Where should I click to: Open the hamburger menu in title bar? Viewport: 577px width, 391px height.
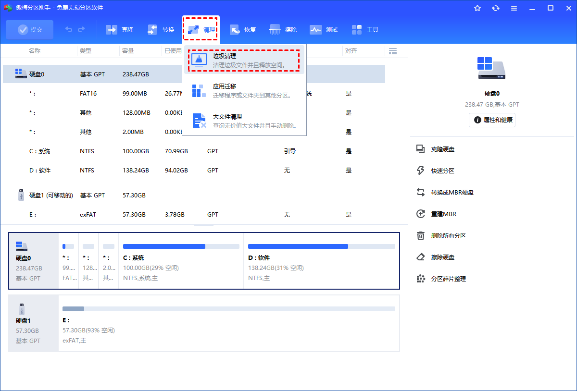pyautogui.click(x=514, y=8)
